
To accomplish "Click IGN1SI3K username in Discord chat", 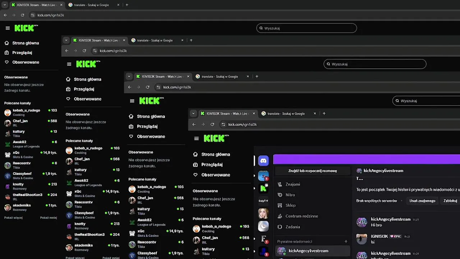I will [379, 236].
